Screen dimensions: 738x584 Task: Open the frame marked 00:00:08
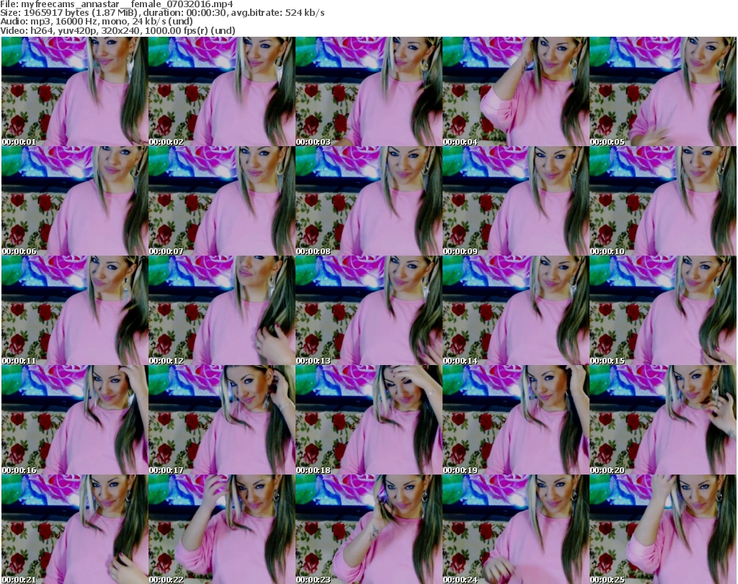[369, 201]
